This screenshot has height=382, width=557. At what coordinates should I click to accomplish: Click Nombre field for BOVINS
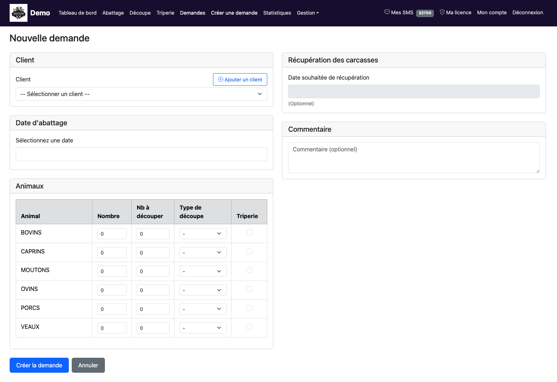[112, 234]
